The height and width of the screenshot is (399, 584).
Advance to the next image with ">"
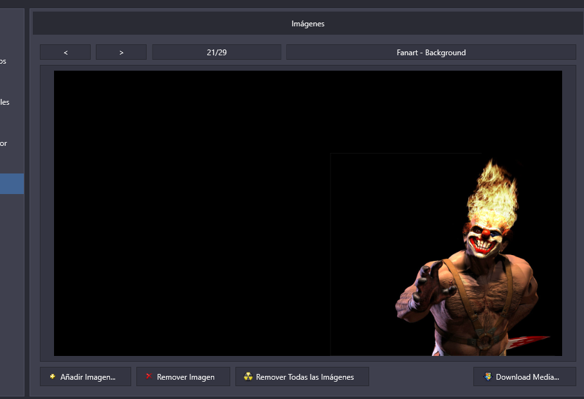click(121, 53)
